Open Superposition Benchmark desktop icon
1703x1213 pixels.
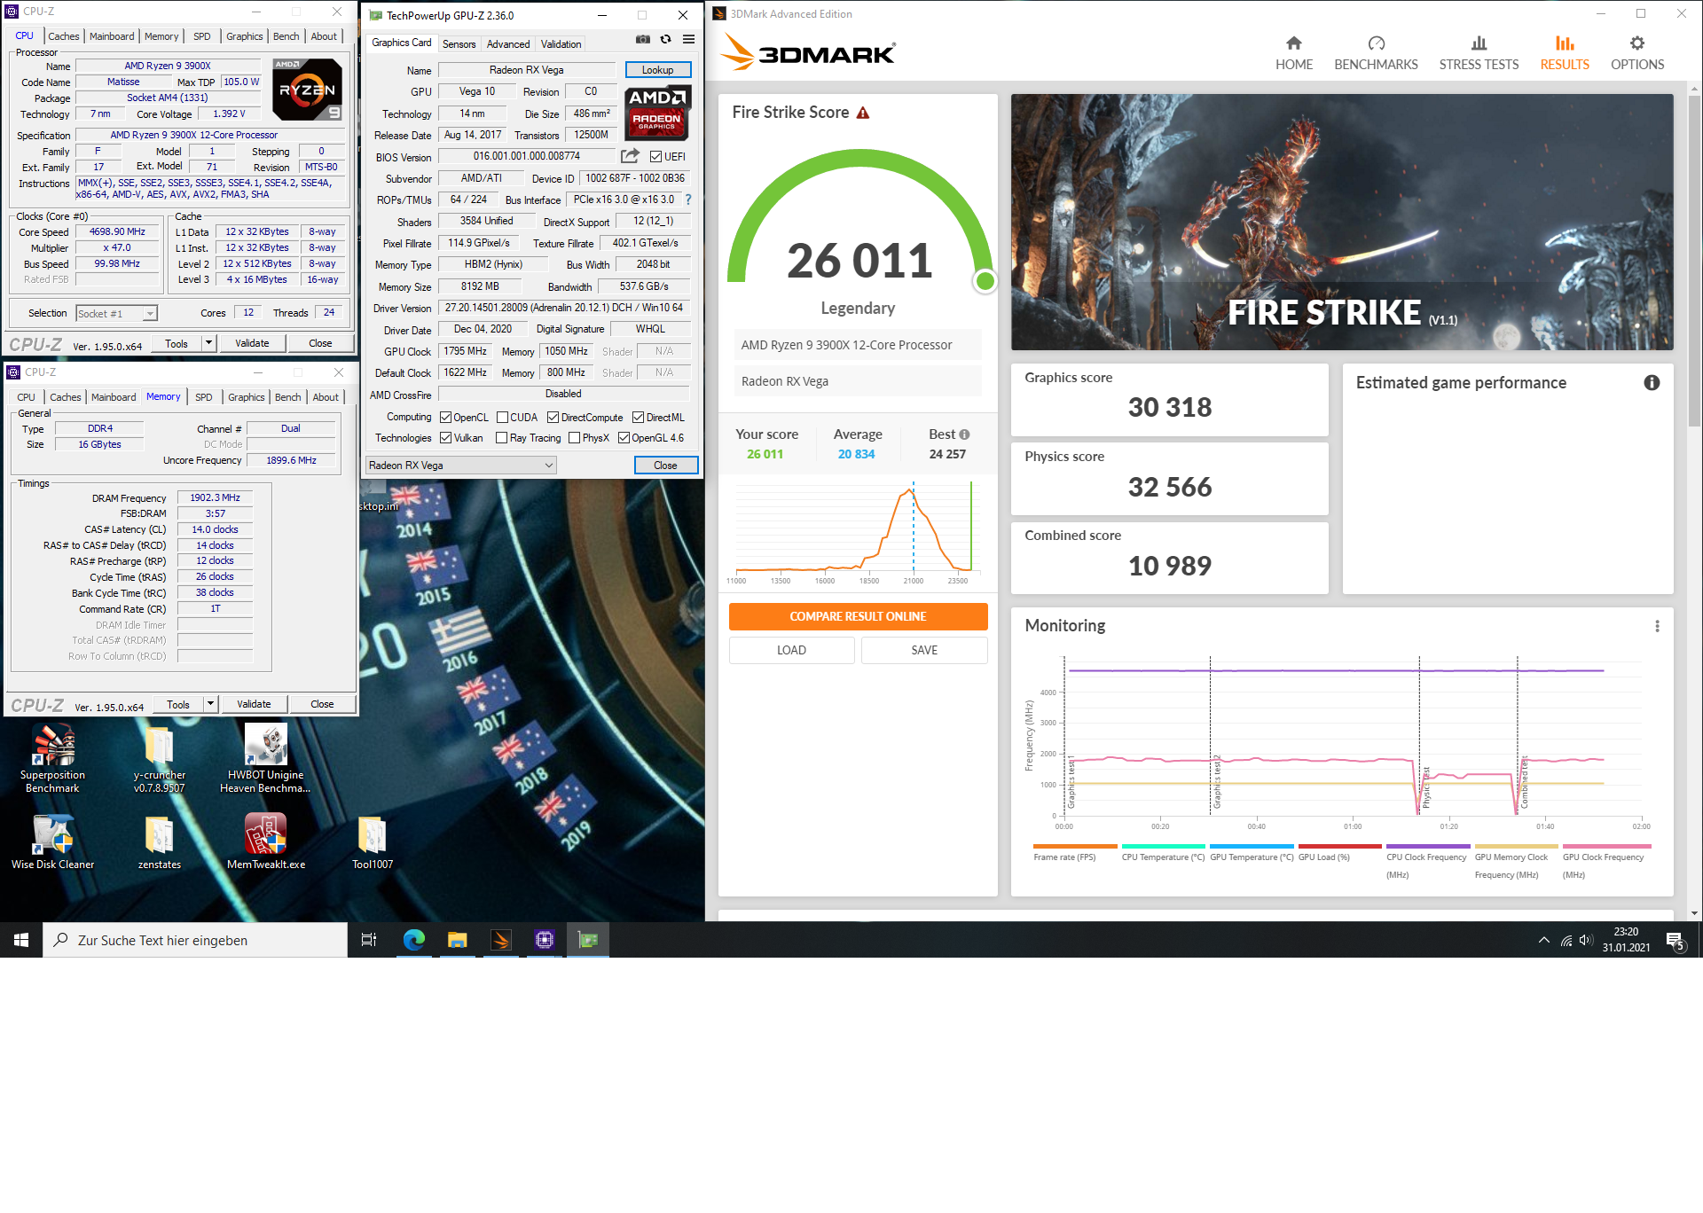click(52, 759)
